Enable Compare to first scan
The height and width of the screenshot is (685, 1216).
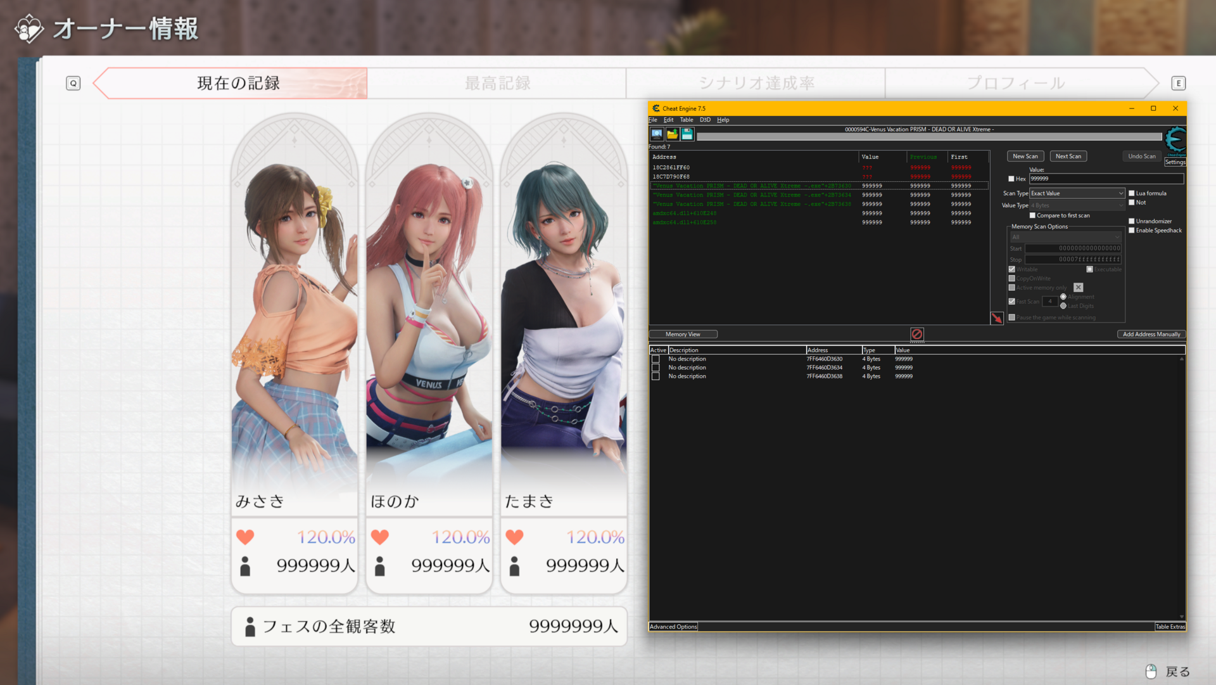click(x=1032, y=215)
